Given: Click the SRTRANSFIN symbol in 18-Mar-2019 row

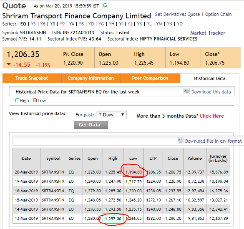Looking at the screenshot, I should [x=53, y=191].
